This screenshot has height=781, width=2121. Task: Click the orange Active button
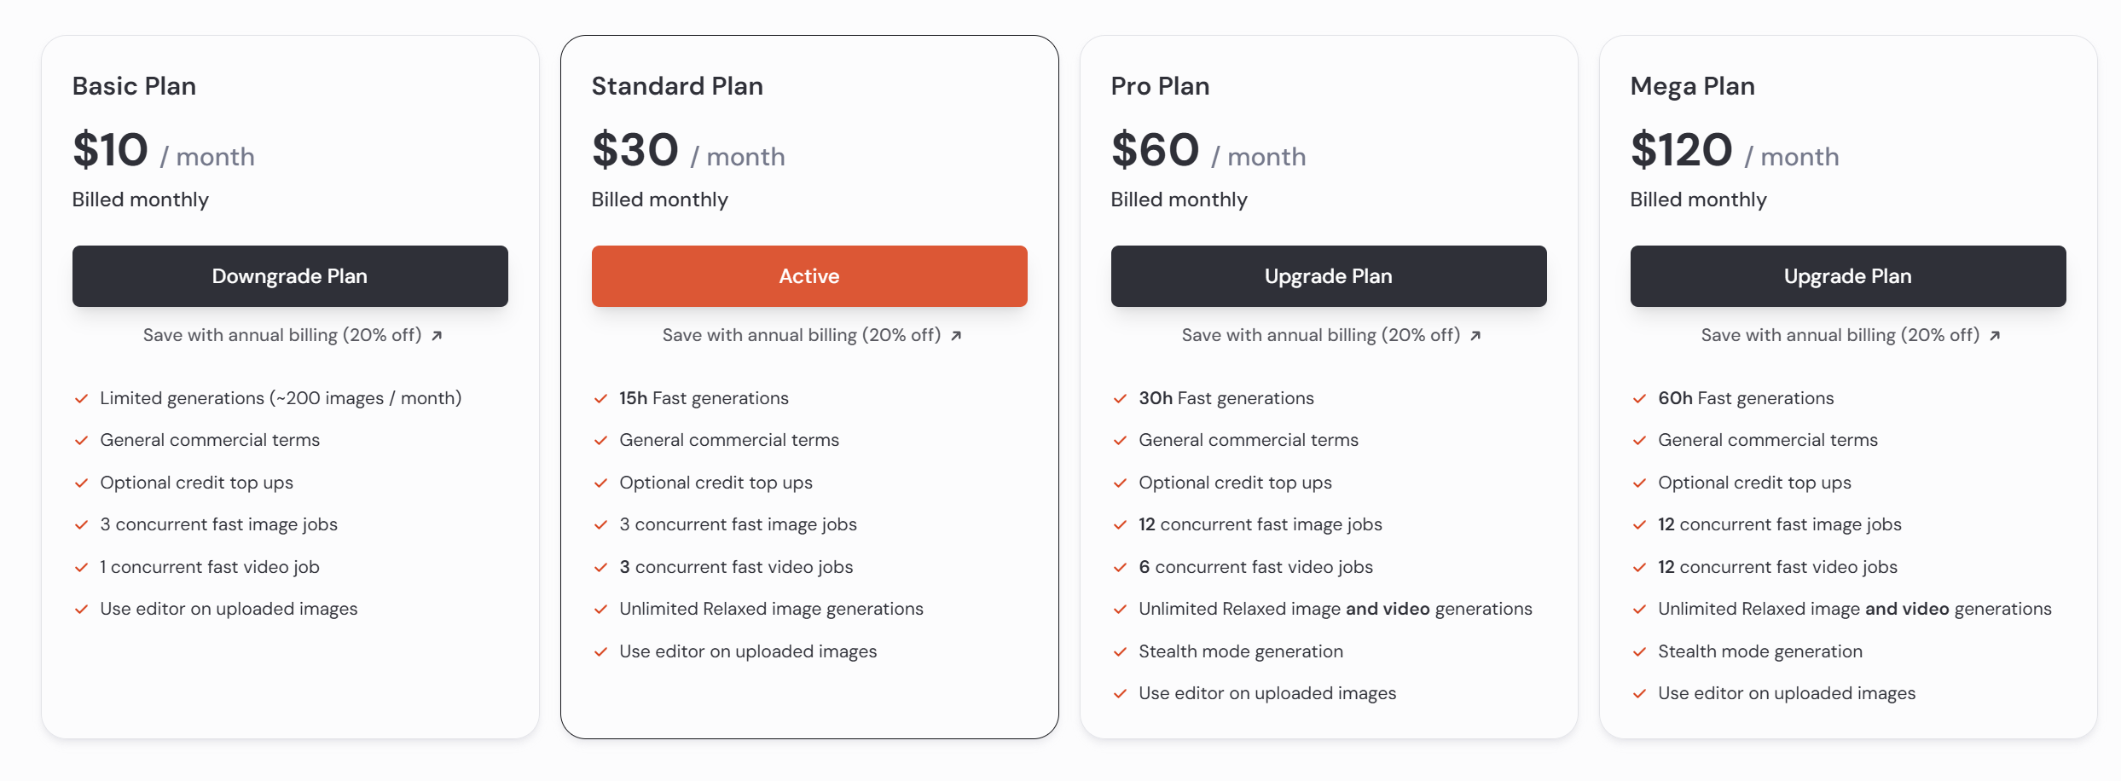click(809, 276)
